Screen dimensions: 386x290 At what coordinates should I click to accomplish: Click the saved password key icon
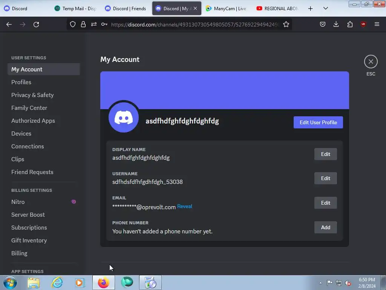tap(104, 24)
